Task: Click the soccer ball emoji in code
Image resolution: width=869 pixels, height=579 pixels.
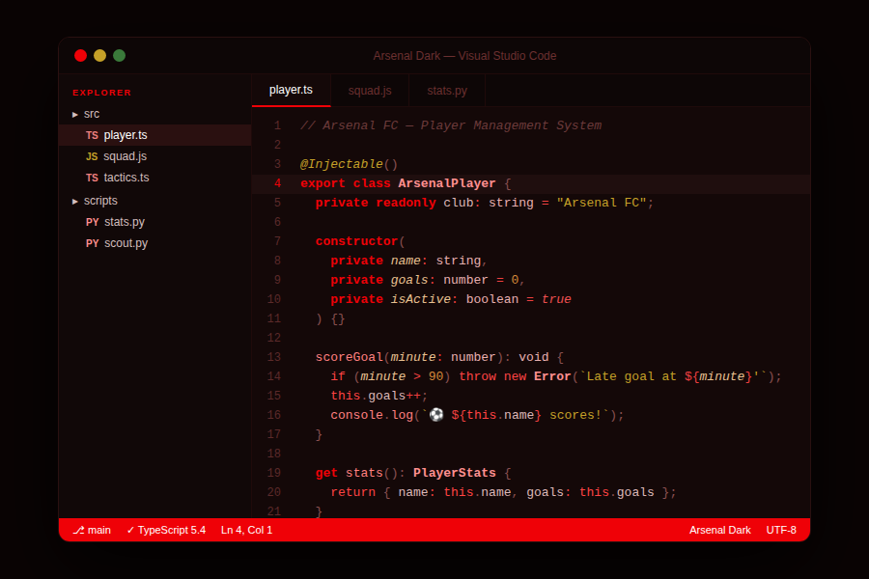Action: coord(436,414)
